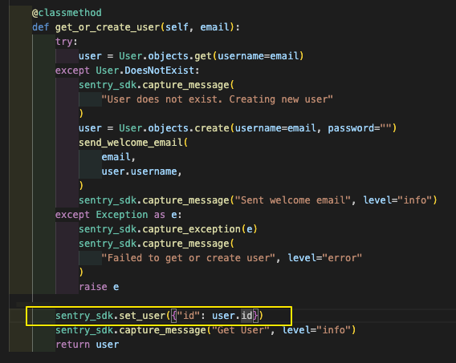Click the try: keyword line
The image size is (456, 363).
67,42
